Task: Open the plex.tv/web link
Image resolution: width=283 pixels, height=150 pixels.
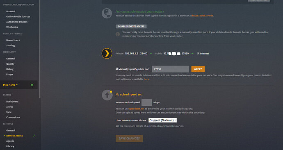Action: coord(203,16)
